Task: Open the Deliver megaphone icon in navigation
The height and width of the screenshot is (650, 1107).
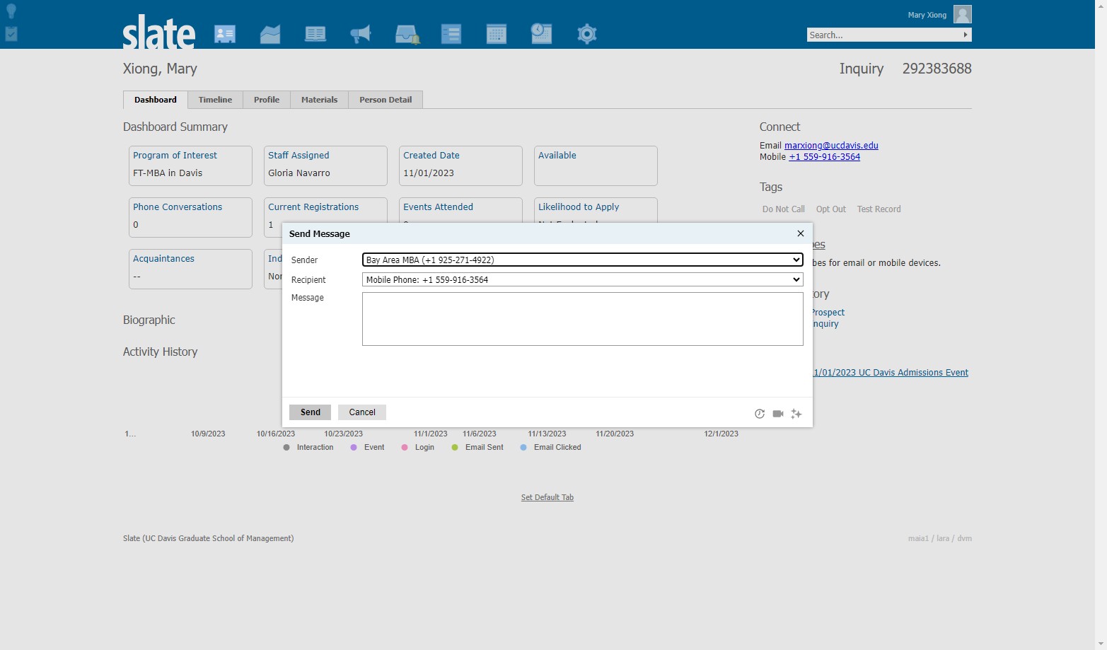Action: 361,34
